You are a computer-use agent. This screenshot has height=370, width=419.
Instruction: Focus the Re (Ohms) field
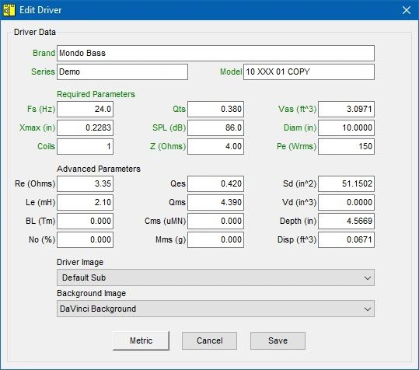(85, 183)
